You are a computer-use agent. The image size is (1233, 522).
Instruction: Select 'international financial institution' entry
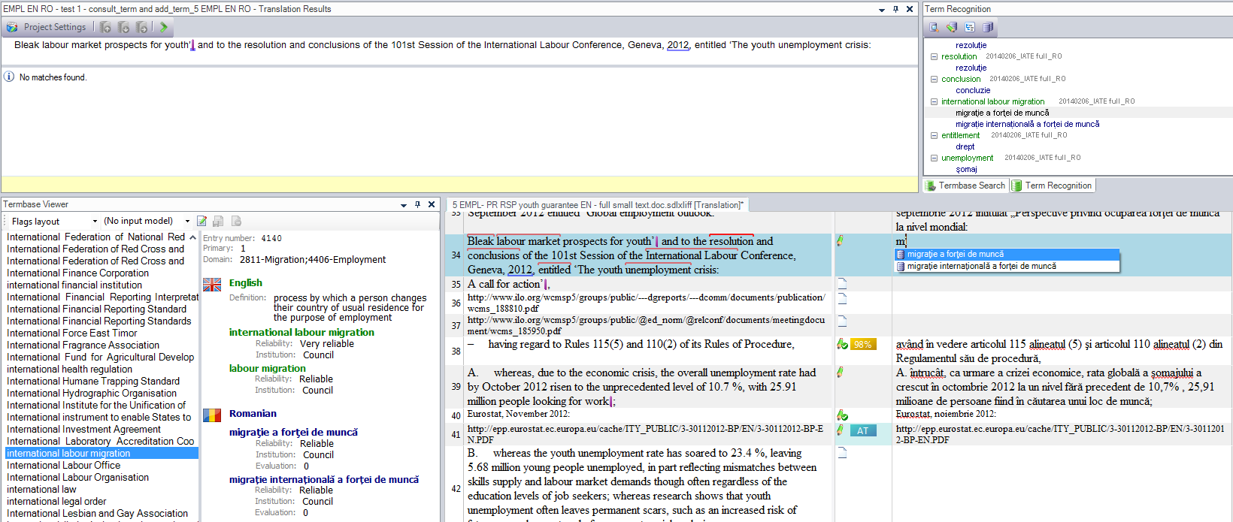[x=74, y=285]
